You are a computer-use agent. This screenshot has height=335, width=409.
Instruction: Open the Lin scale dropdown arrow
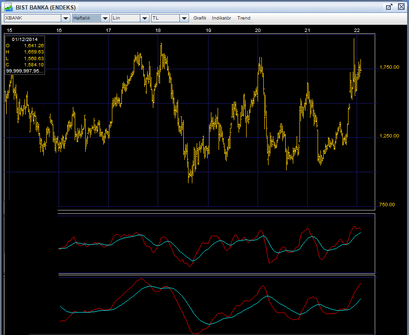[144, 18]
